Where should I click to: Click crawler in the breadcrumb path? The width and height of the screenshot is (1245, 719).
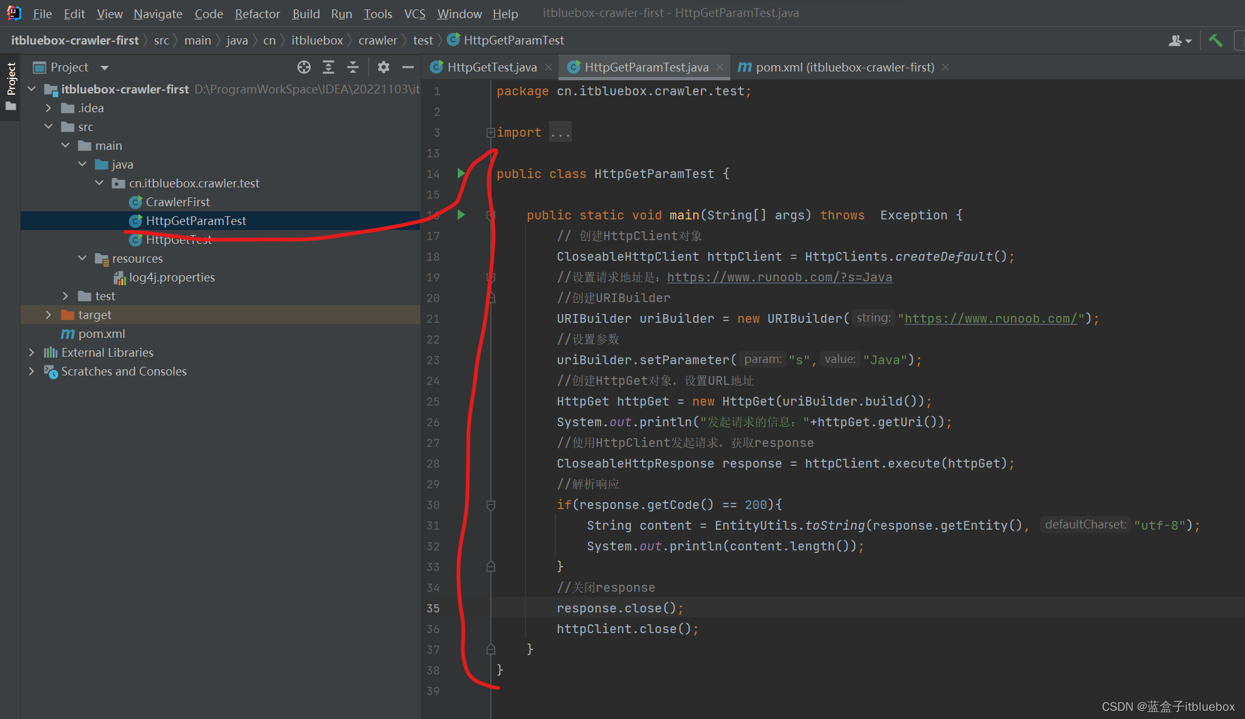(x=377, y=40)
